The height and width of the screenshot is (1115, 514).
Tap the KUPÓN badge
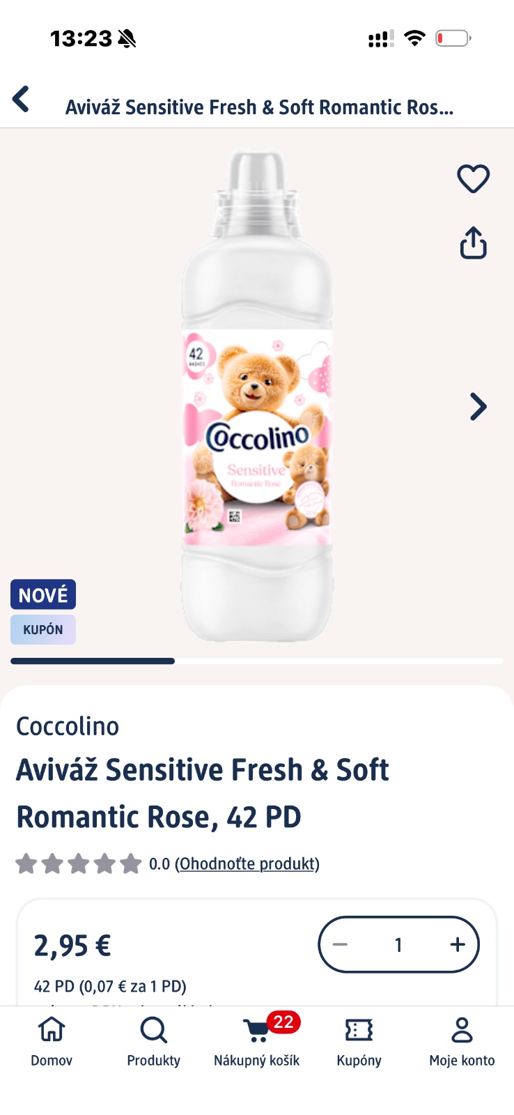[43, 629]
